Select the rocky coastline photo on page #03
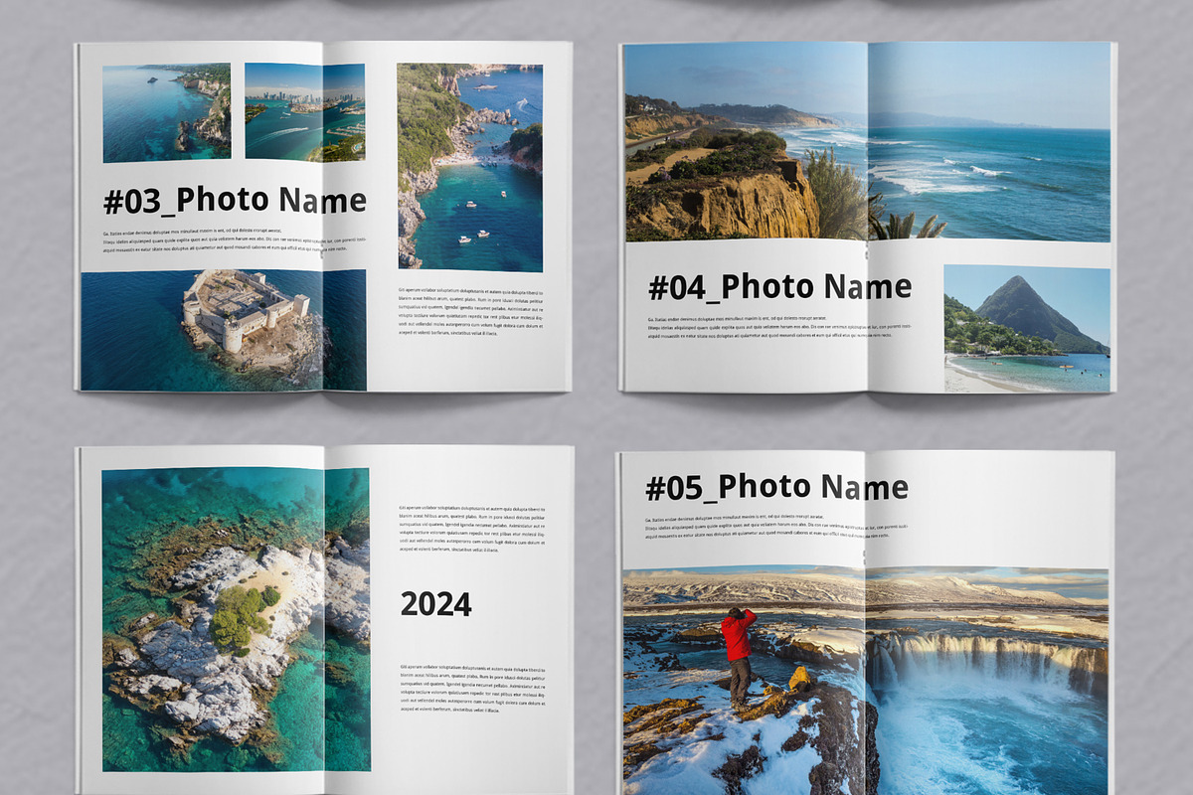The width and height of the screenshot is (1193, 795). [x=166, y=112]
